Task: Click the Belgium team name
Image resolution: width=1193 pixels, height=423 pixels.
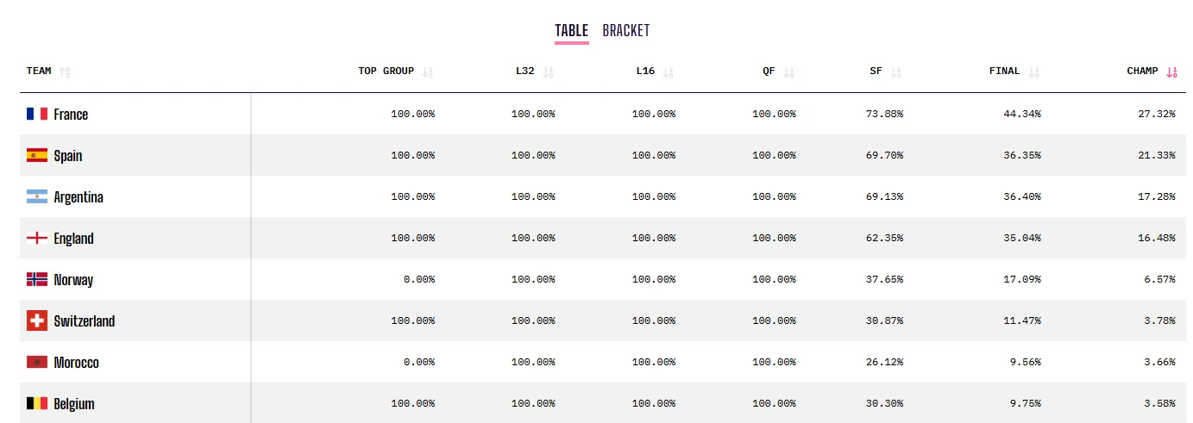Action: (x=74, y=404)
